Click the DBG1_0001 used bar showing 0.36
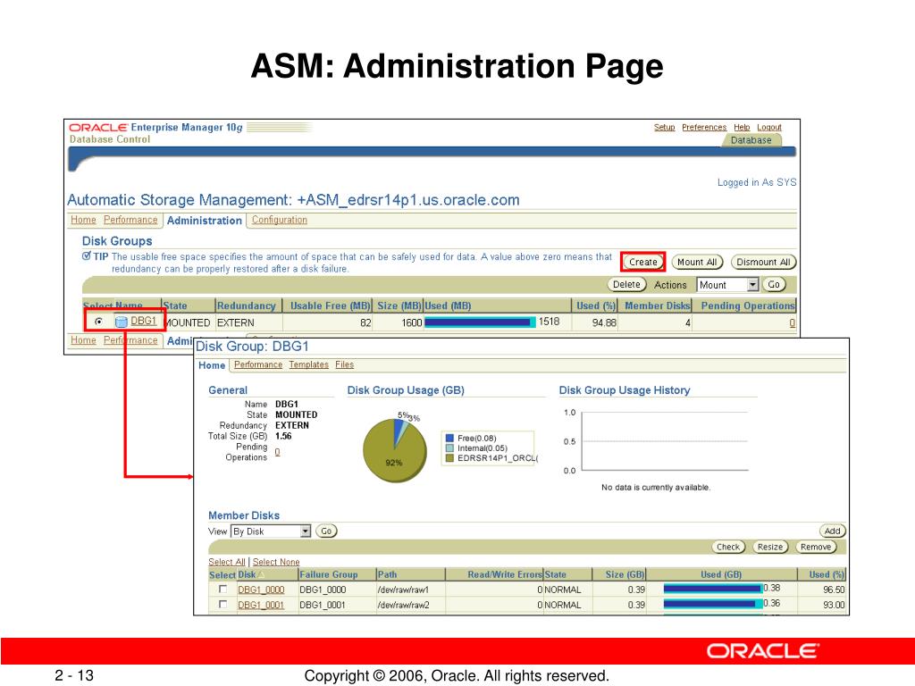The width and height of the screenshot is (915, 686). (712, 605)
